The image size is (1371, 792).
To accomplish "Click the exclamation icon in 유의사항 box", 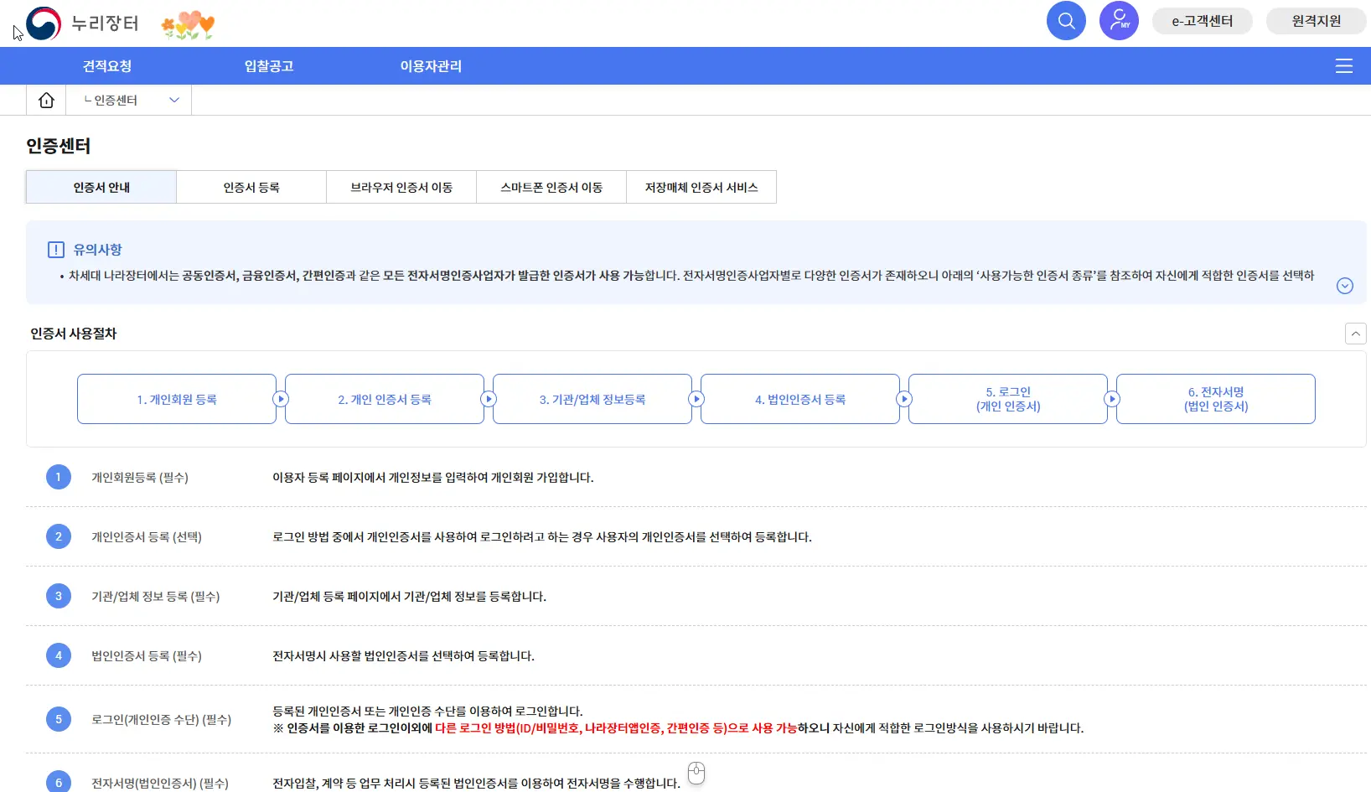I will [x=55, y=248].
